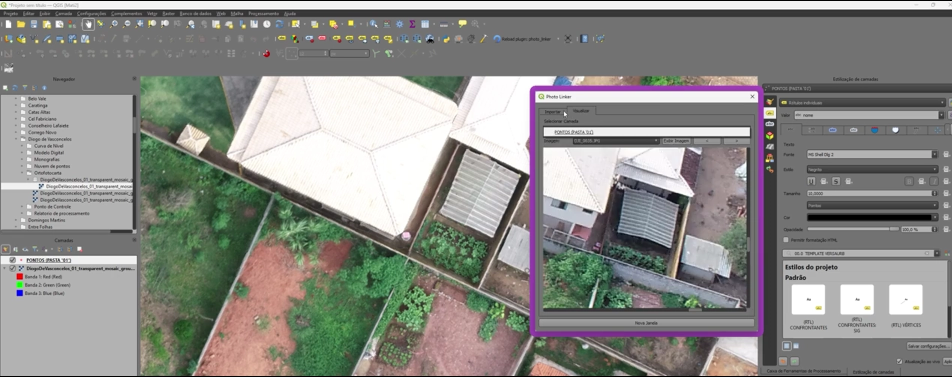This screenshot has width=952, height=377.
Task: Click the Save Project floppy disk icon
Action: pyautogui.click(x=33, y=24)
